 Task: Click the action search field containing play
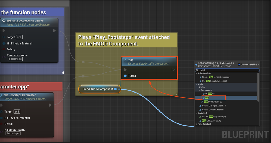coord(227,70)
